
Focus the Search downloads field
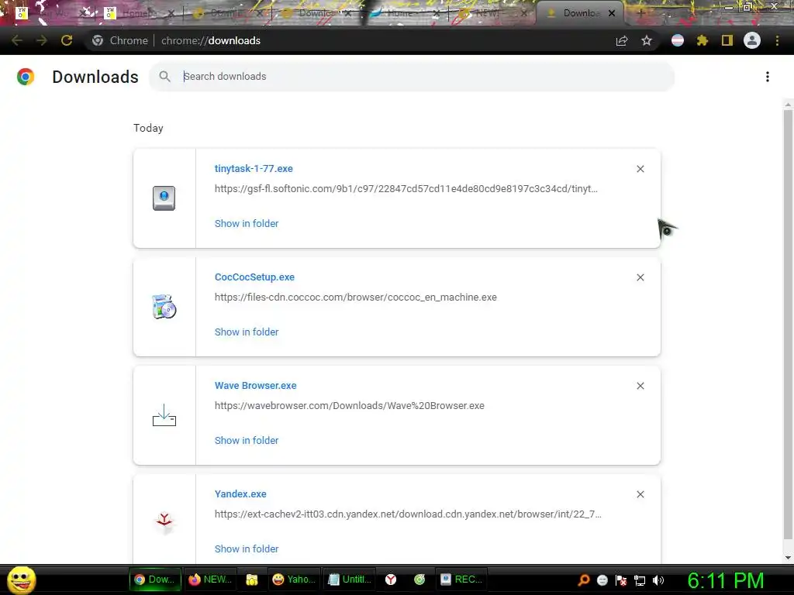412,77
